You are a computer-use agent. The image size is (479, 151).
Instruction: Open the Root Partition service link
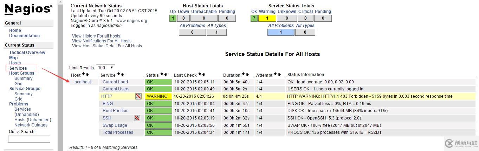tap(115, 111)
